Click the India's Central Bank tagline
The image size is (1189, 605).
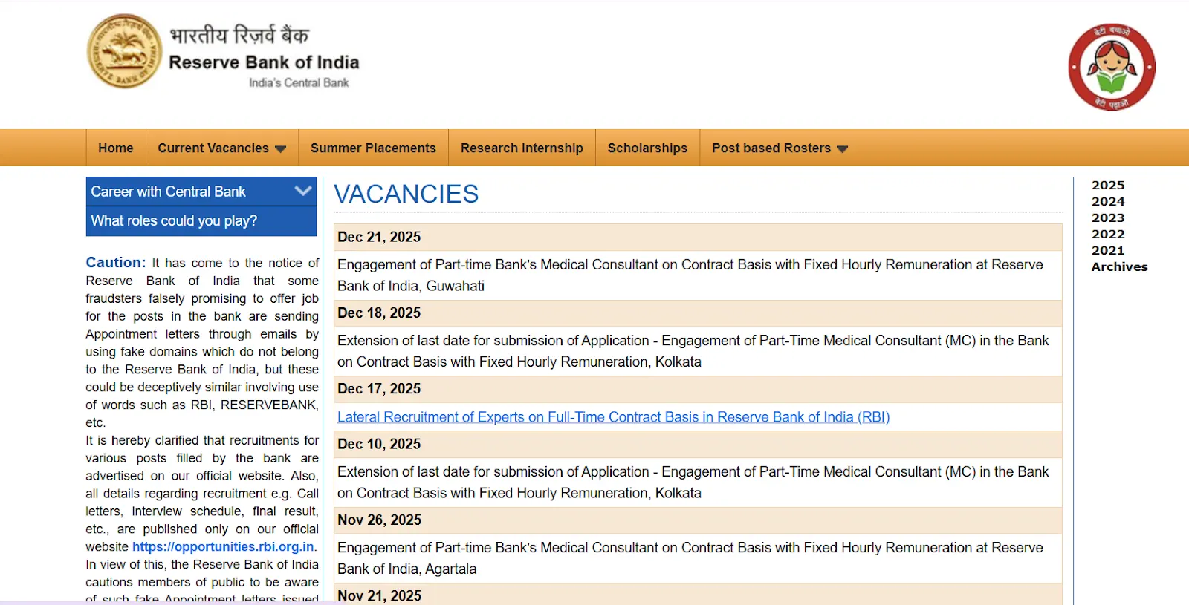(299, 83)
